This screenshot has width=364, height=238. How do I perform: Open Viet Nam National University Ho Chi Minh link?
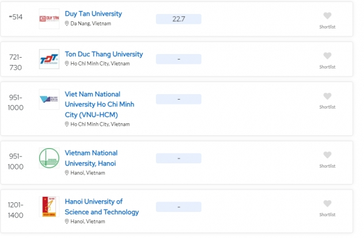[99, 104]
